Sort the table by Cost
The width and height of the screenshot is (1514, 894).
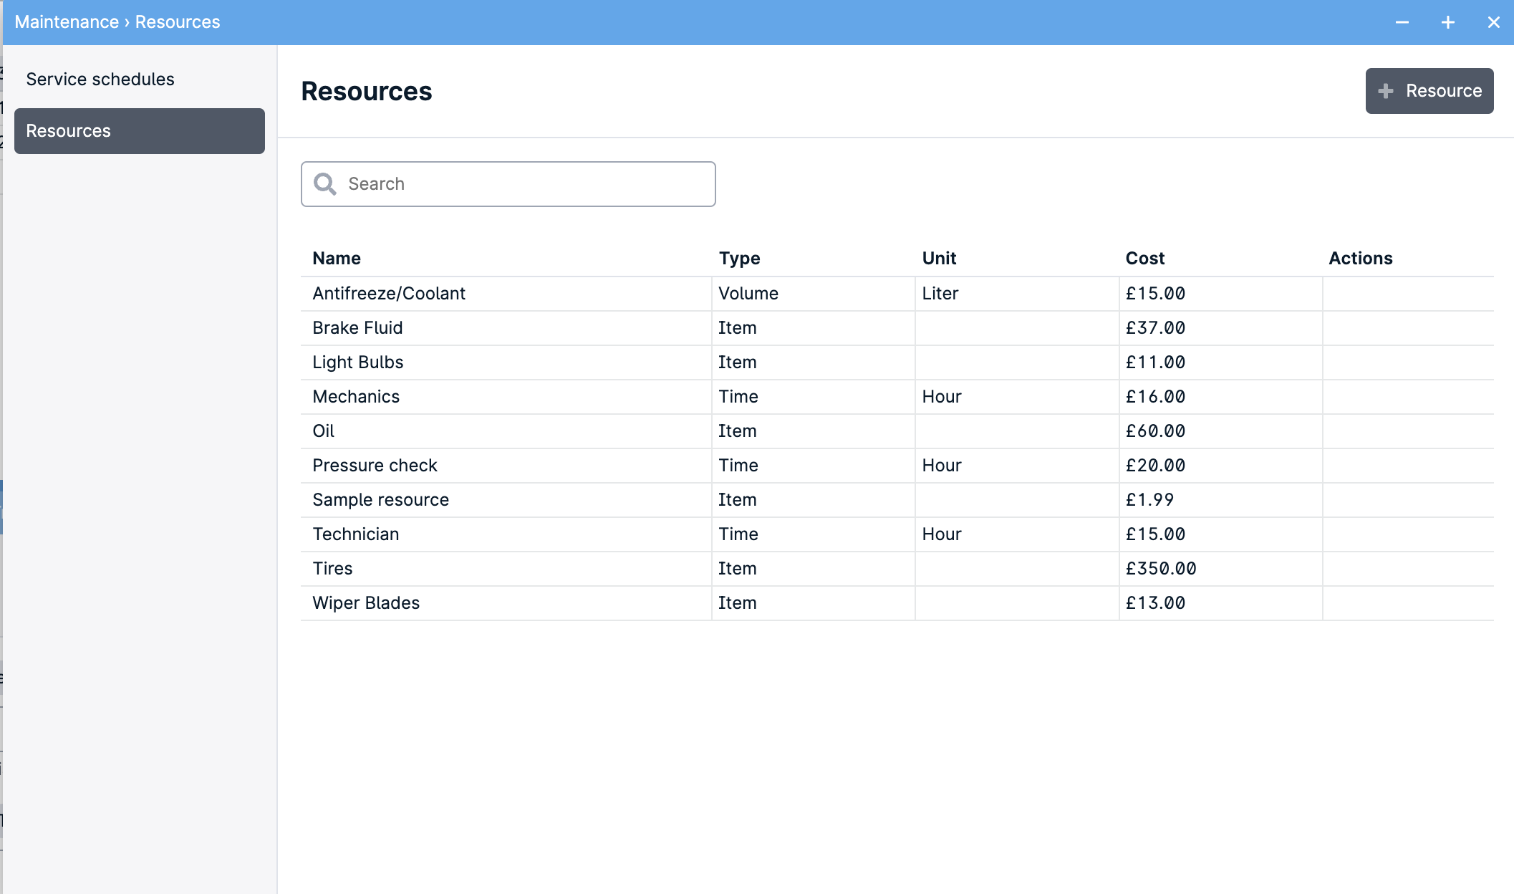point(1145,258)
